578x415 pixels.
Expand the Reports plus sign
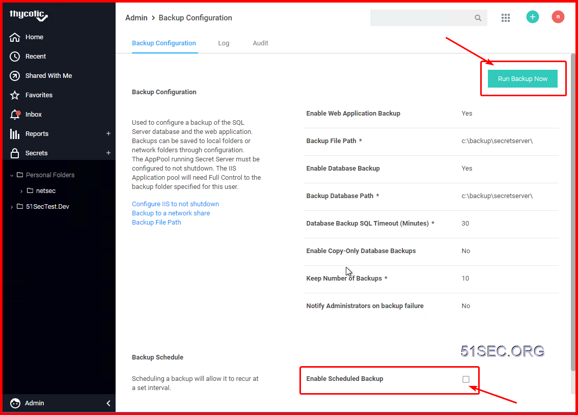108,133
